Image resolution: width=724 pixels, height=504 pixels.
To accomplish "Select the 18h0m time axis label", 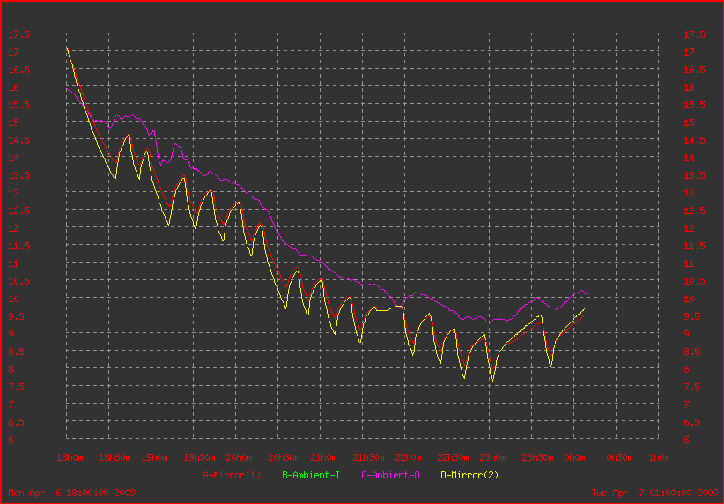I will pyautogui.click(x=70, y=457).
